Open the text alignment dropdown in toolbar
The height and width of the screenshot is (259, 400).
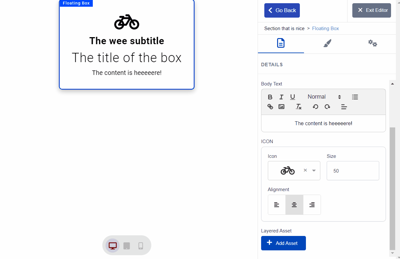[344, 107]
